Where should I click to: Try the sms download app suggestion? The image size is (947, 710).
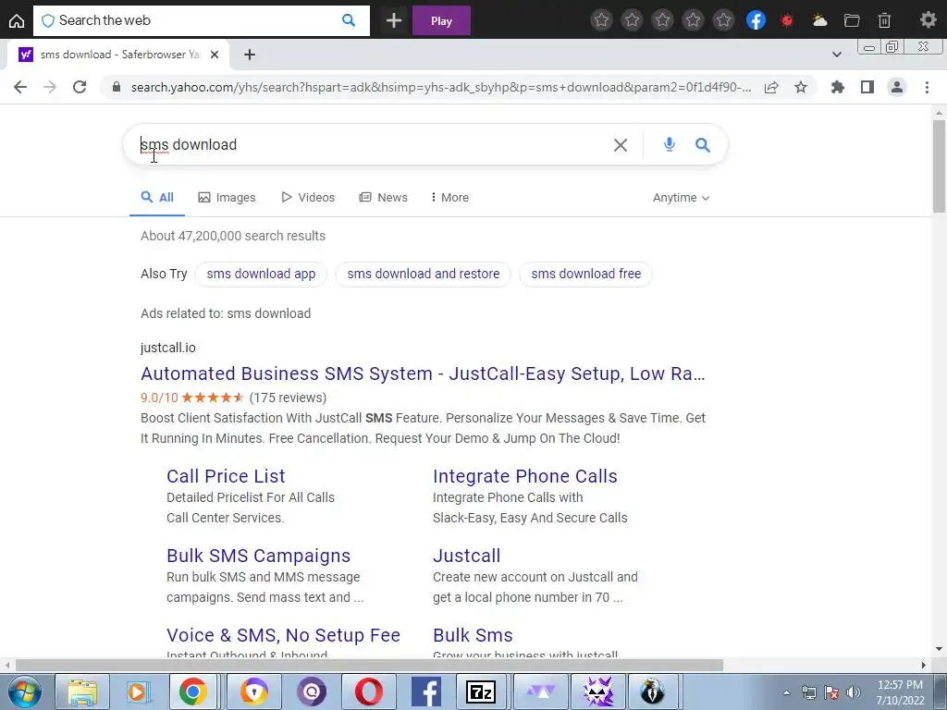(x=261, y=274)
